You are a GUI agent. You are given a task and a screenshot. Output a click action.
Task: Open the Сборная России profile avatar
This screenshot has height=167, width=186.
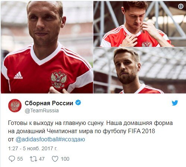[x=15, y=106]
